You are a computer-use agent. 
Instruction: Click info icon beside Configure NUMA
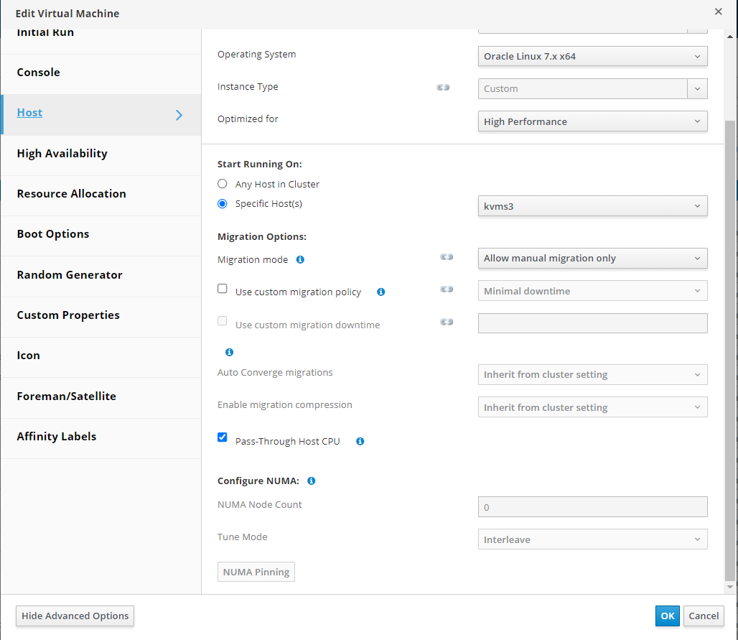point(312,481)
